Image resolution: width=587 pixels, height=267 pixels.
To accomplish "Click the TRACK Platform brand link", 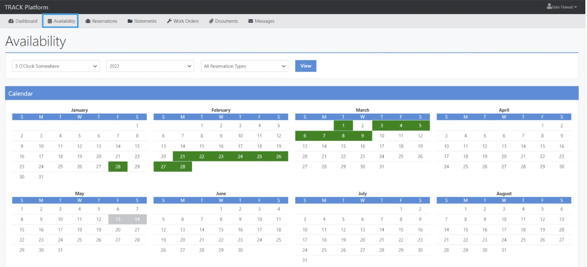I will (26, 7).
